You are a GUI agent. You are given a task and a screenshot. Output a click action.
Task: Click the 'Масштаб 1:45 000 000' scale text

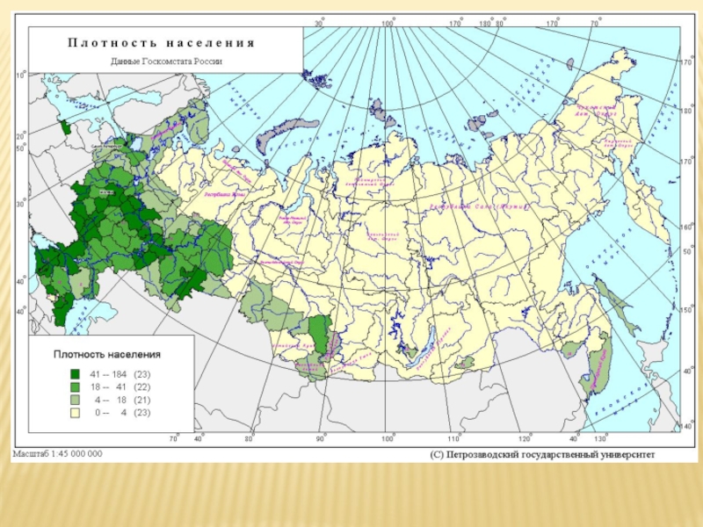(x=56, y=454)
